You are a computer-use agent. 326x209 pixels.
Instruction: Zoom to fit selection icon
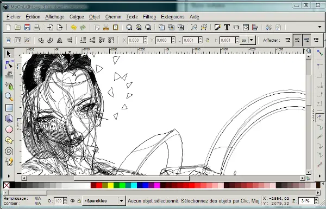coord(129,27)
